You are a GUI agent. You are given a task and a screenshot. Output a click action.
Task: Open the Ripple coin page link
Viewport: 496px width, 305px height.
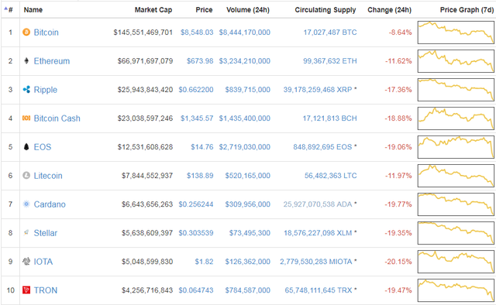click(46, 90)
